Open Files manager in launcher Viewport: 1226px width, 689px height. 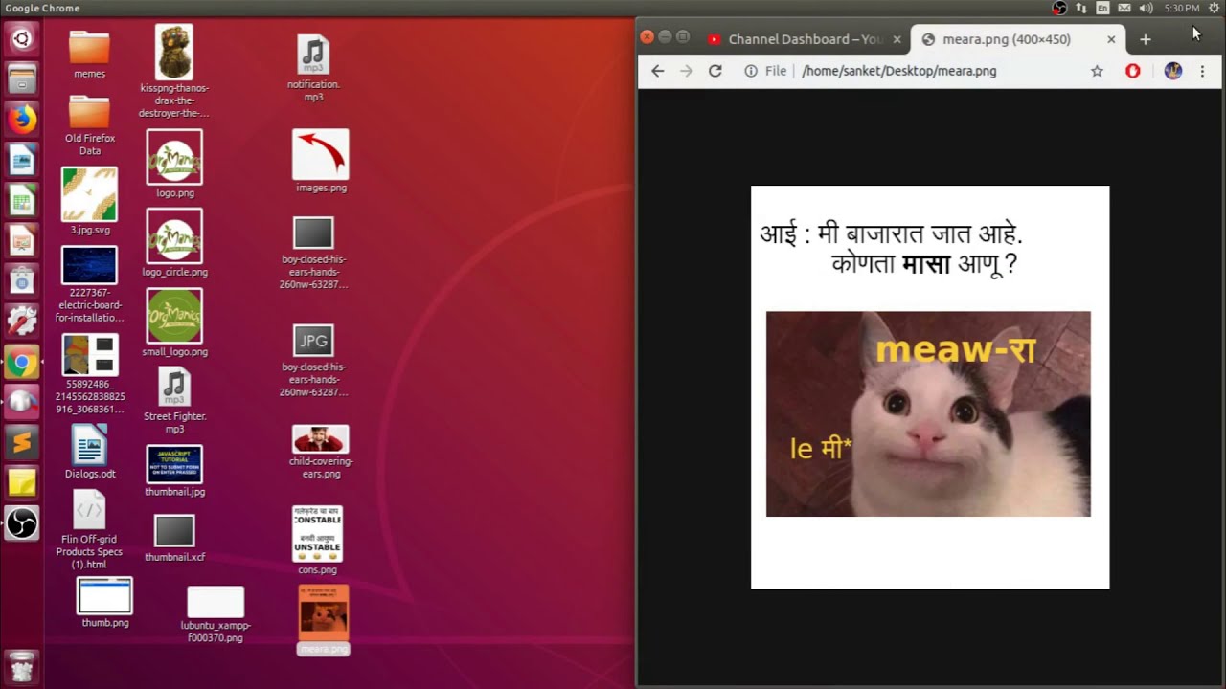22,78
